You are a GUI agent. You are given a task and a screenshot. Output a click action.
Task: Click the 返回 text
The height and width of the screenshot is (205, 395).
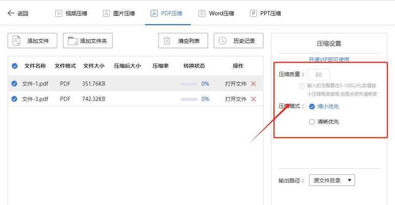coord(23,14)
